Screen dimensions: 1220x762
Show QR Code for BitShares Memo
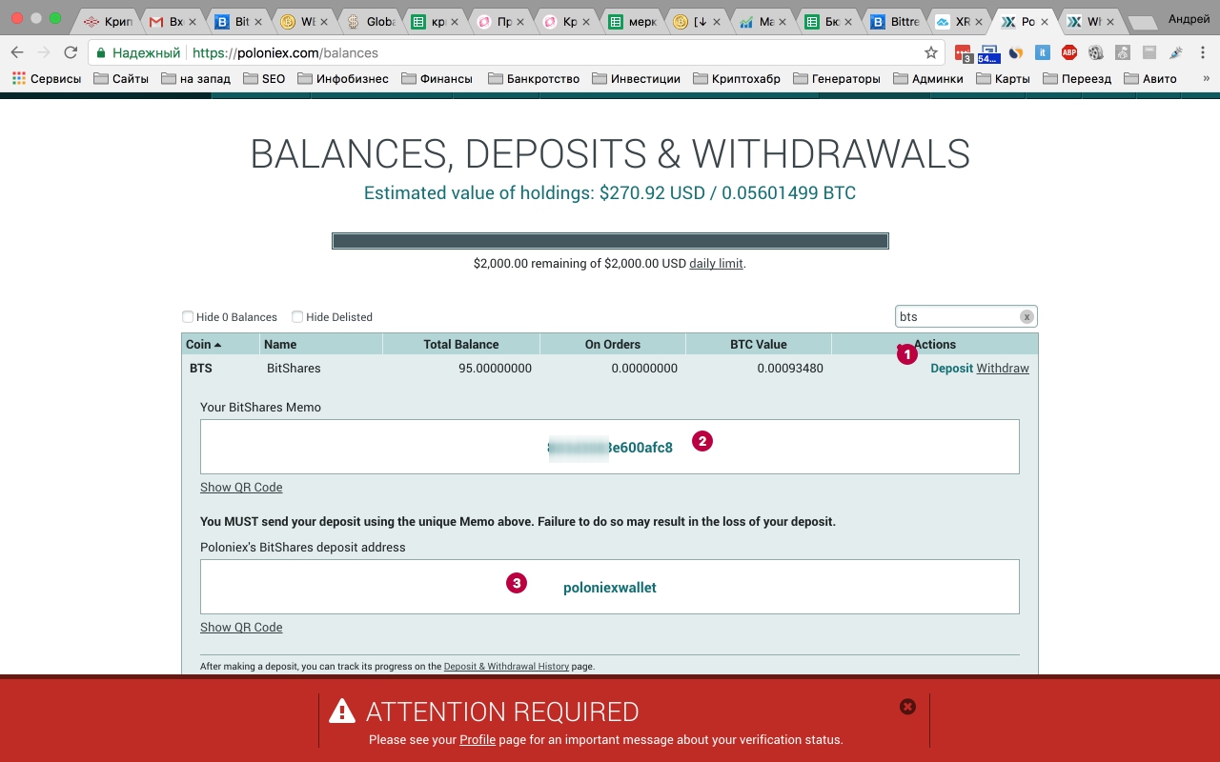coord(241,488)
